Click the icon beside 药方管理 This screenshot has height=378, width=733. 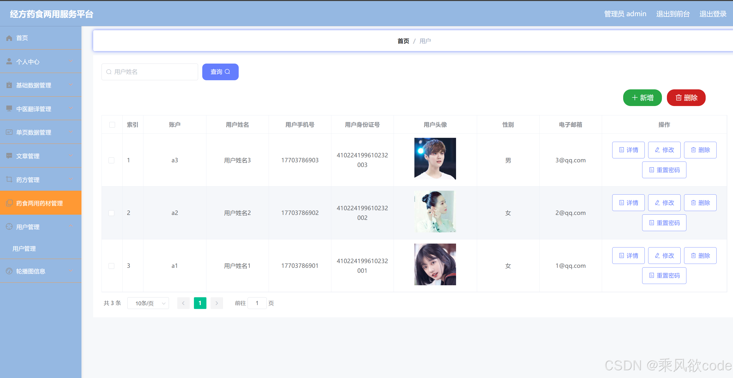[9, 179]
